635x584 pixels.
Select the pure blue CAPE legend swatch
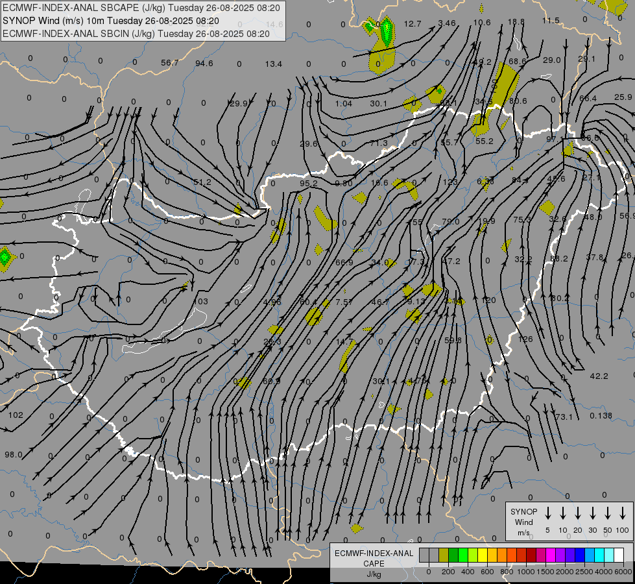(580, 555)
